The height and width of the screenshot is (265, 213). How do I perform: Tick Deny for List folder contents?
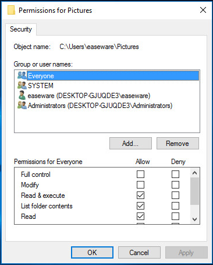point(175,205)
